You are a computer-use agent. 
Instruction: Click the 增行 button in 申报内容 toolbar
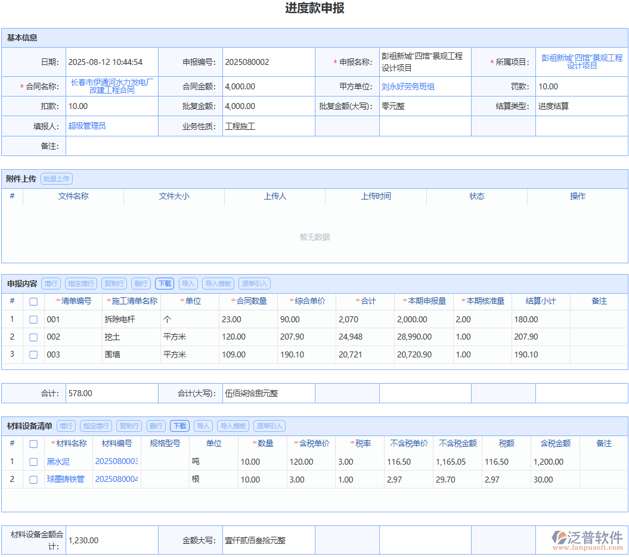coord(51,283)
